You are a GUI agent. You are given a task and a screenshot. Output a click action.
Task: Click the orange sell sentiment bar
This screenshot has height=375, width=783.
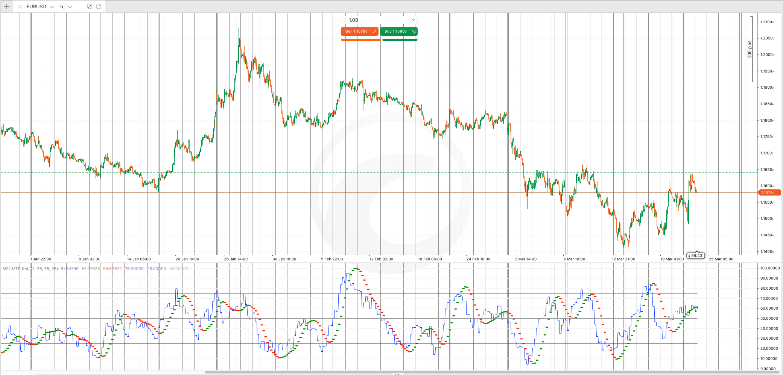[x=360, y=40]
